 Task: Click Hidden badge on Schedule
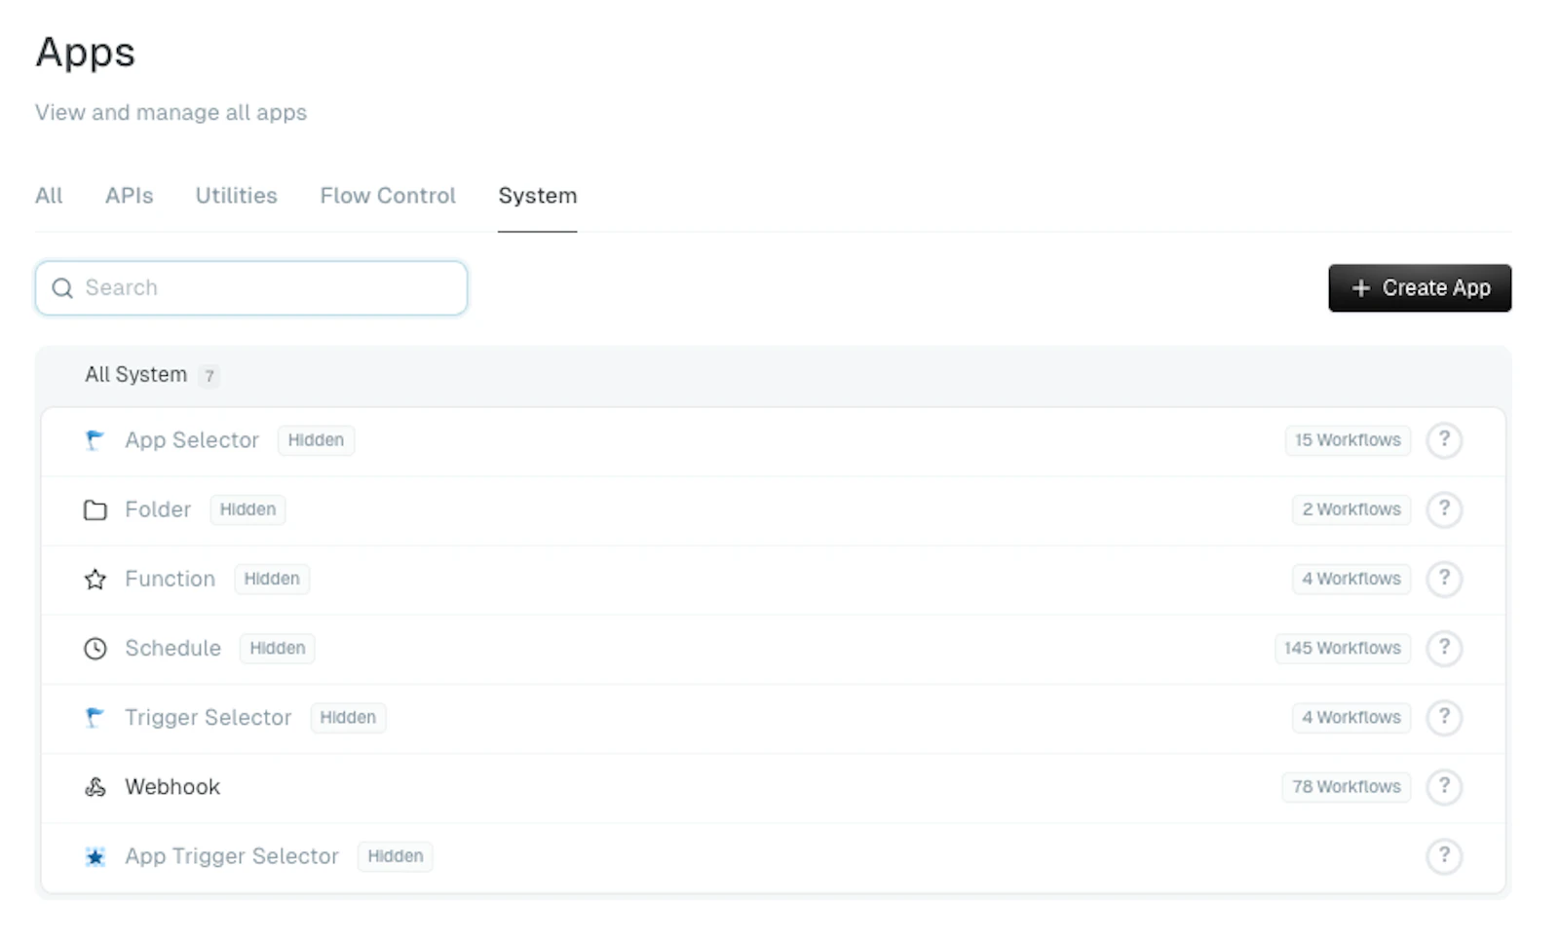(278, 648)
